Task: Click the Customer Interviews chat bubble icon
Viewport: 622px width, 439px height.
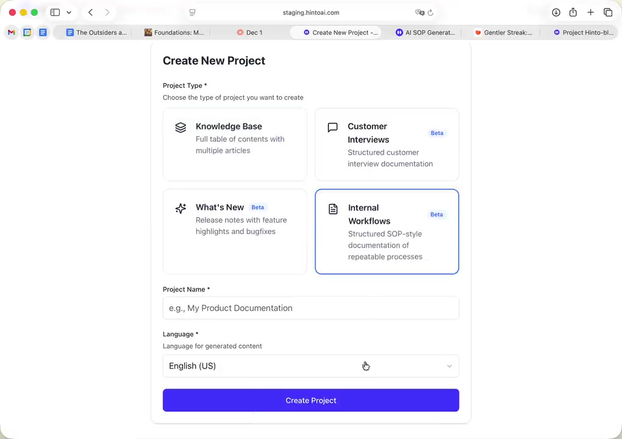Action: point(332,127)
